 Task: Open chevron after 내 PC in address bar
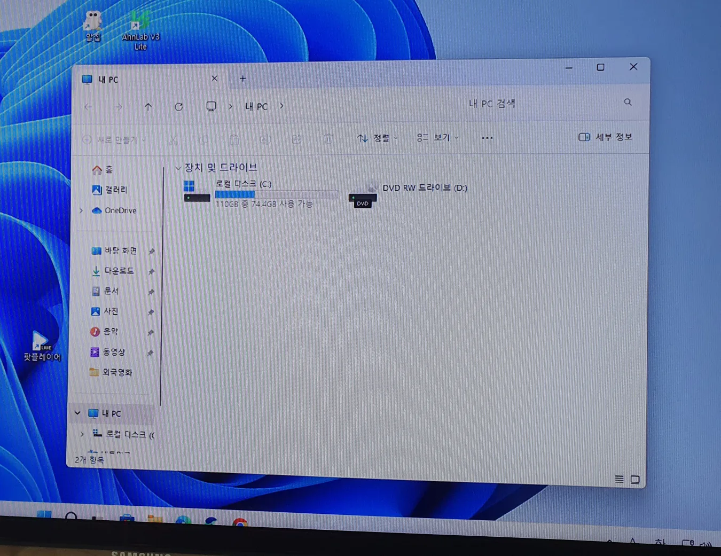pyautogui.click(x=281, y=106)
